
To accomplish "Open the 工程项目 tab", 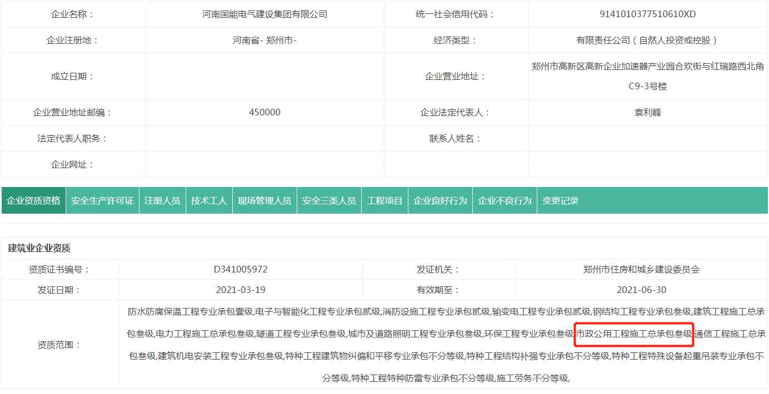I will pos(384,200).
